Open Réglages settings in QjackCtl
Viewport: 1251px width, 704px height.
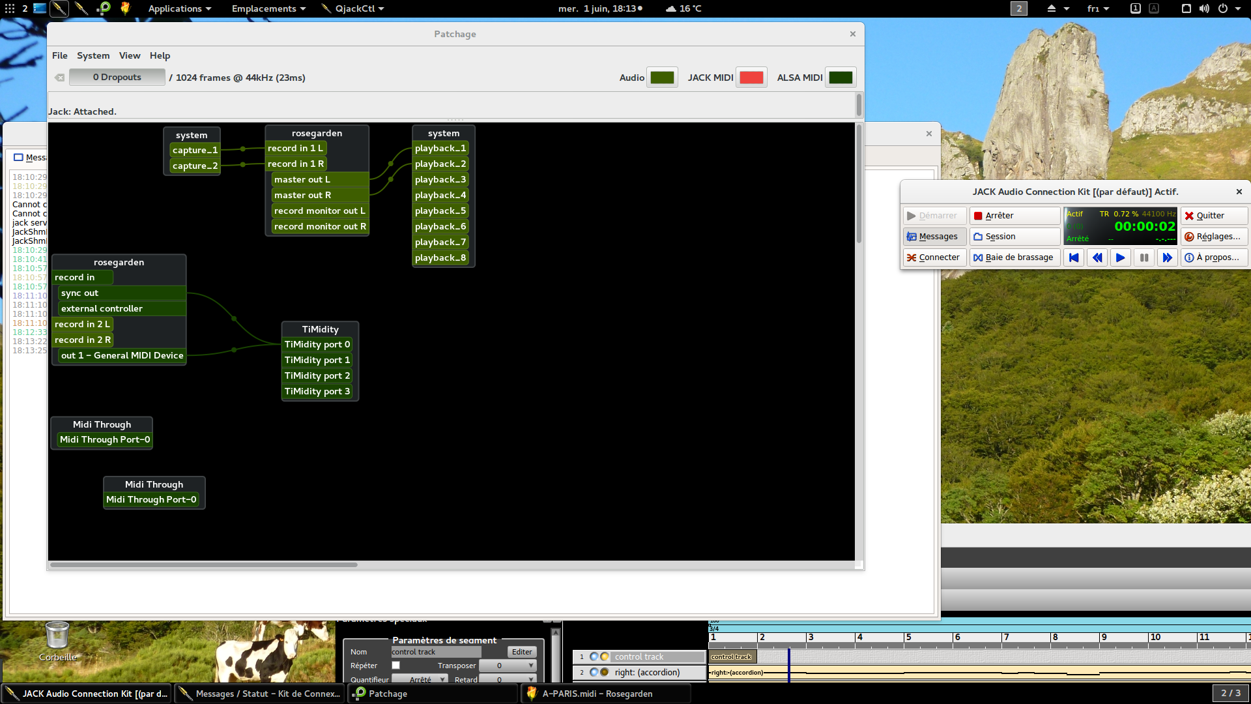click(1213, 237)
